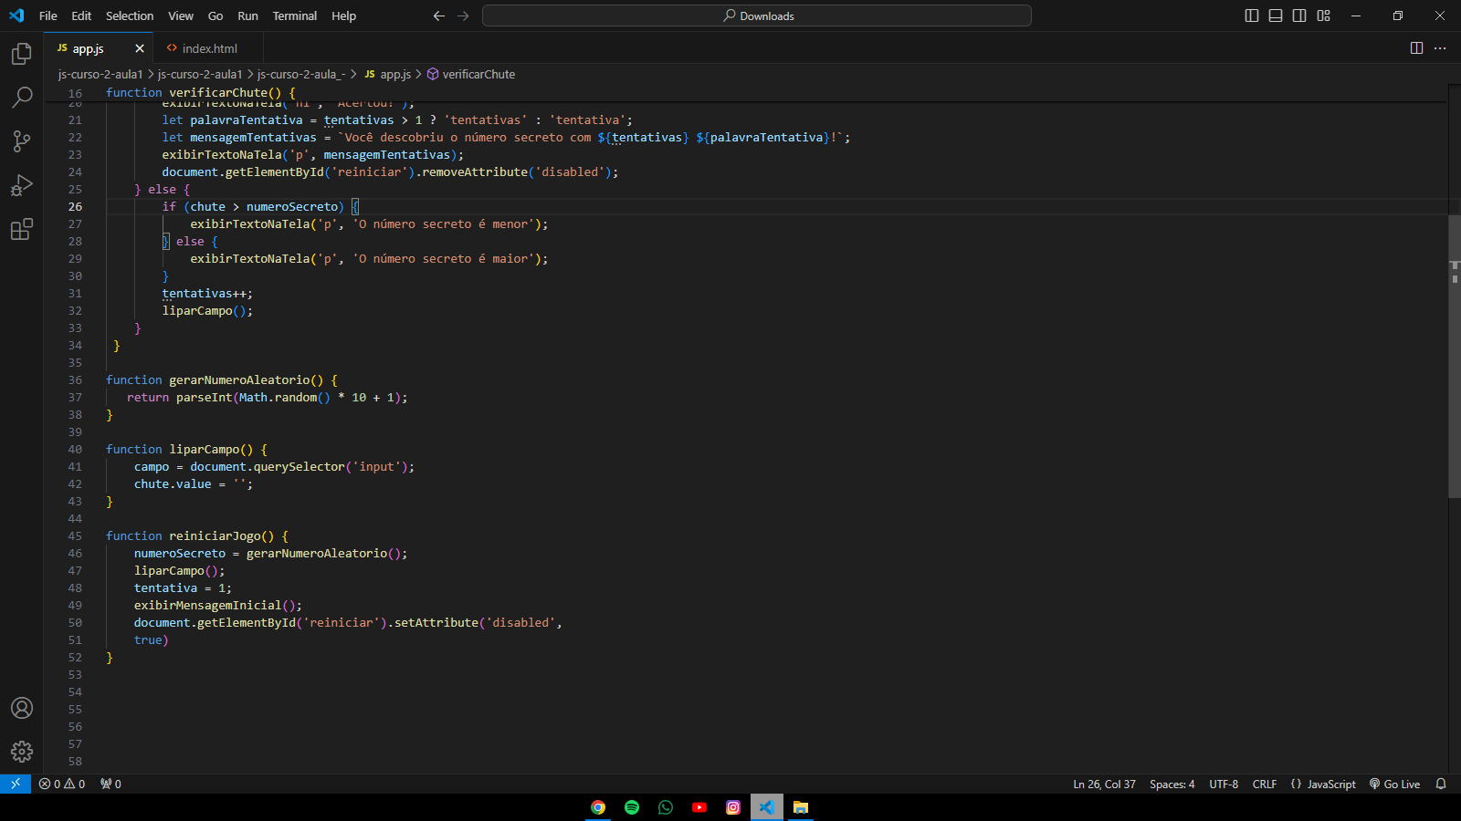Expand js-curso-2-aula1 first breadcrumb
The width and height of the screenshot is (1461, 821).
[100, 74]
